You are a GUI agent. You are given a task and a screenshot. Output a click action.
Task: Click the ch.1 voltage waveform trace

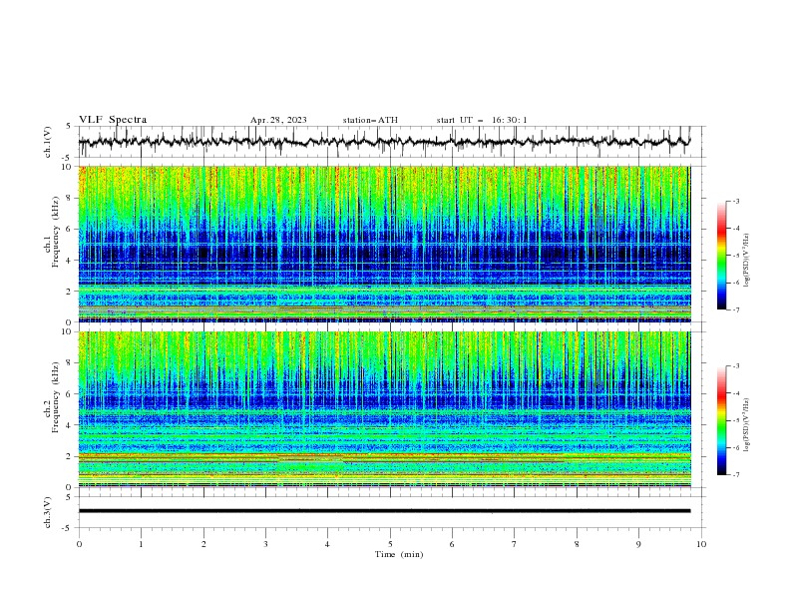pos(384,142)
